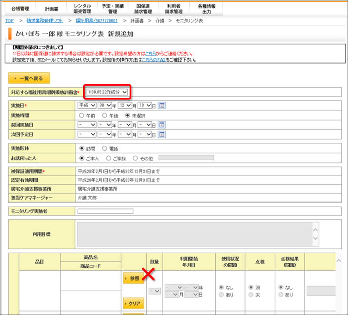Click the クリア button
Screen dimensions: 348x315
tap(133, 303)
